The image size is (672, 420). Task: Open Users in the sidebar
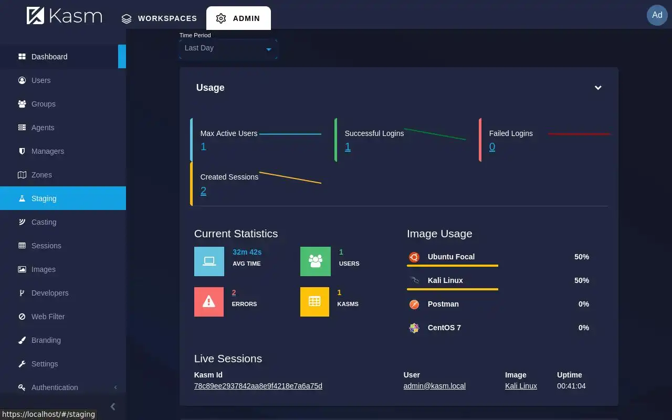(x=63, y=80)
